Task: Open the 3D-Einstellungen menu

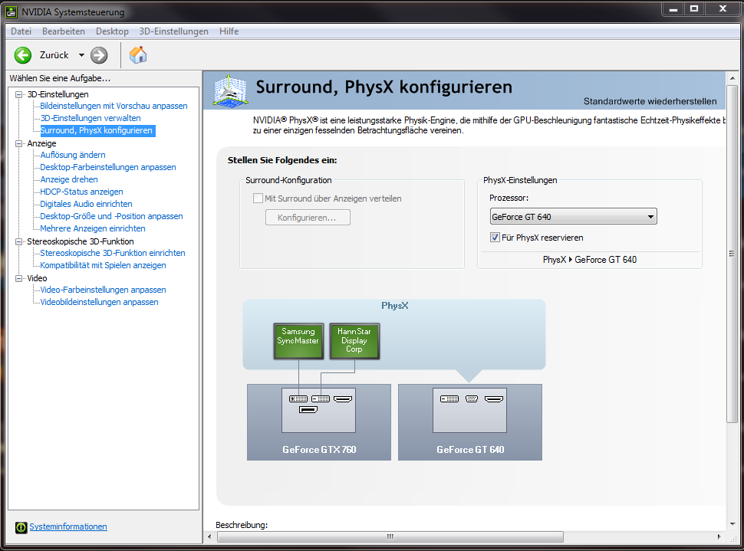Action: pyautogui.click(x=173, y=31)
